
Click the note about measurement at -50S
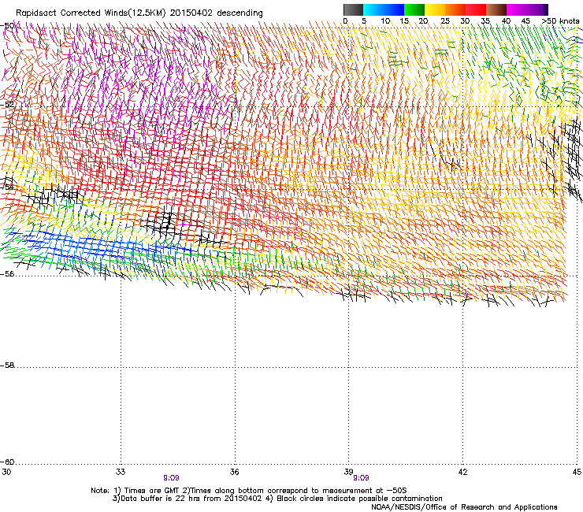295,491
